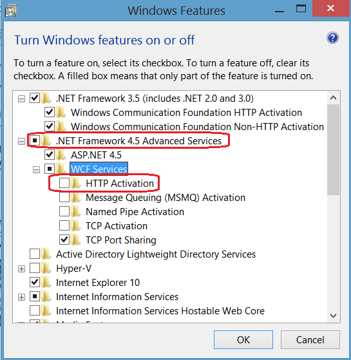Image resolution: width=351 pixels, height=360 pixels.
Task: Uncheck the TCP Port Sharing checkbox
Action: pyautogui.click(x=64, y=240)
